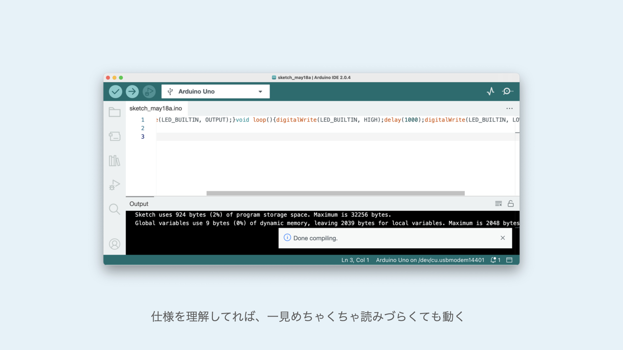Toggle the bottom panel in the status bar
Screen dimensions: 623x350
509,260
